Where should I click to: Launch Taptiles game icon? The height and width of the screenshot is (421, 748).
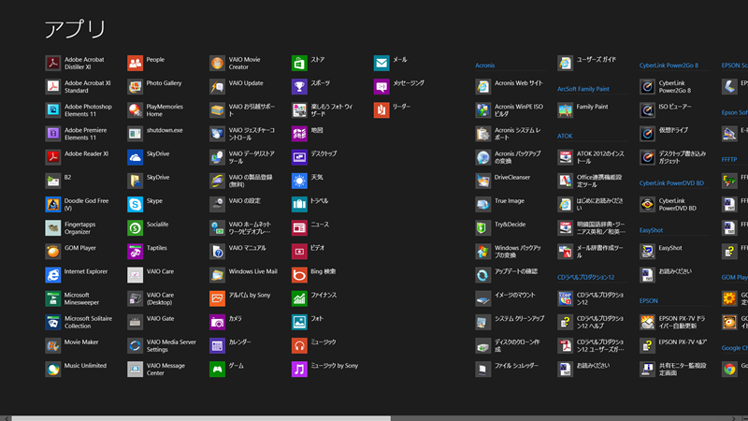[x=135, y=252]
